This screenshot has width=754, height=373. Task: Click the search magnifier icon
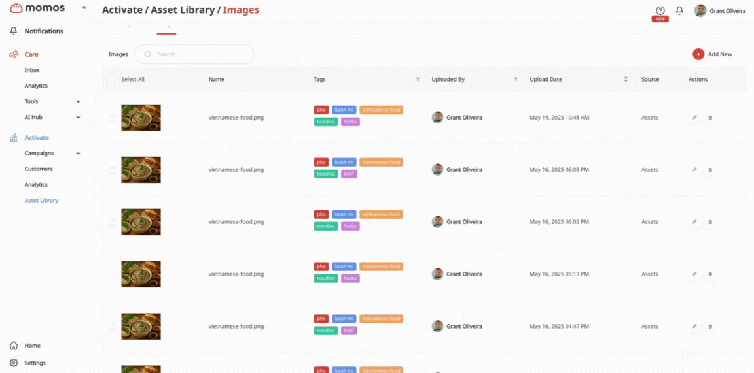(148, 54)
